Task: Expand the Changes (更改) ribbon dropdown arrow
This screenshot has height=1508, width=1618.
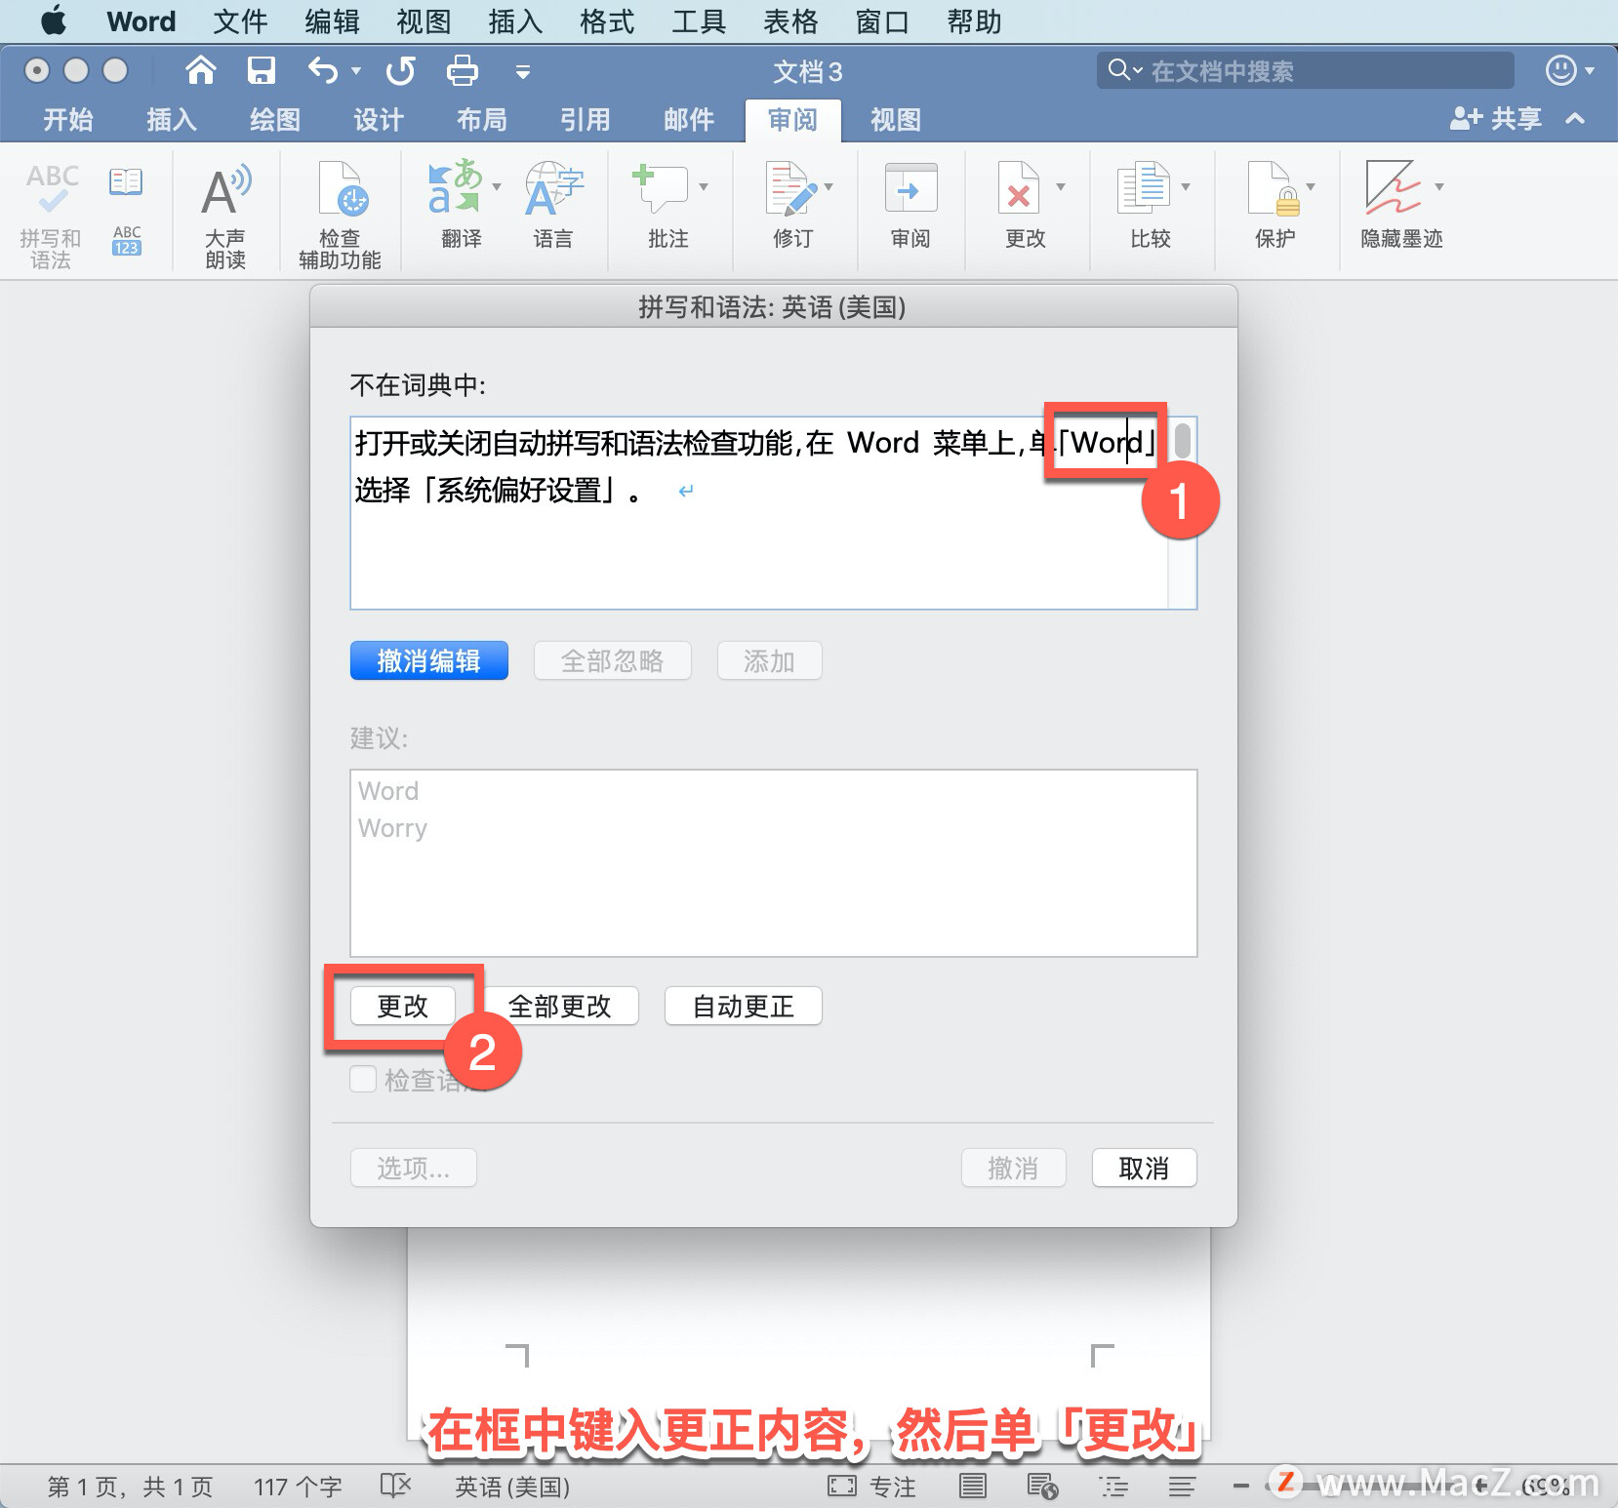Action: coord(1060,186)
